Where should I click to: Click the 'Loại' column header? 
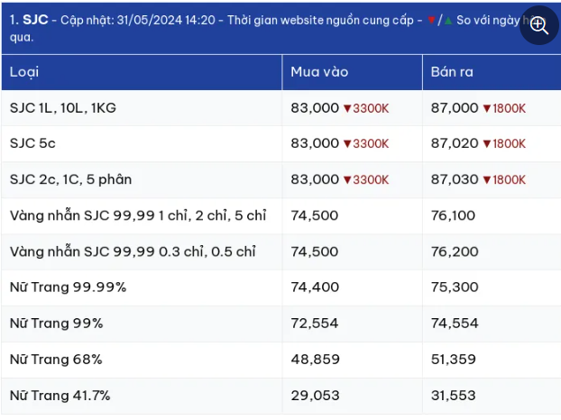pos(24,72)
